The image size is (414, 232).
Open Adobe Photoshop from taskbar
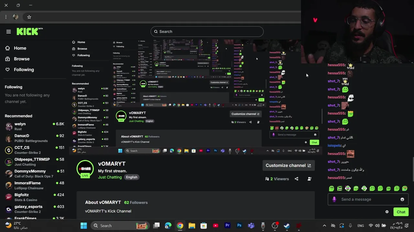click(239, 226)
